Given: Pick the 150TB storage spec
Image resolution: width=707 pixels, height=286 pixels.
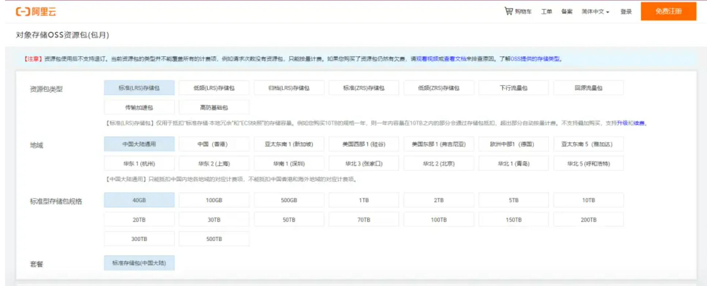Looking at the screenshot, I should [x=514, y=220].
